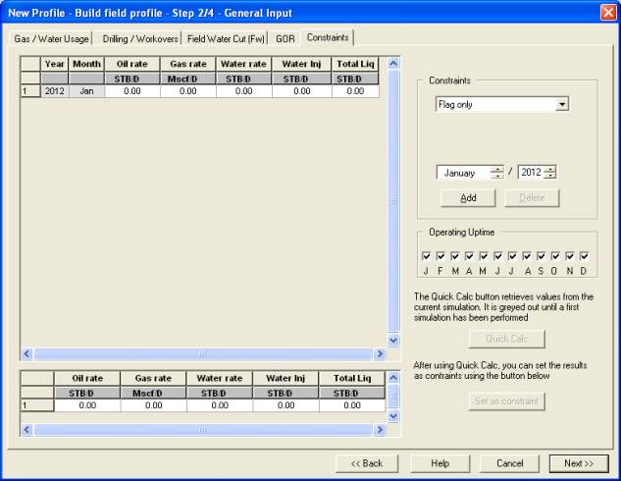Click the Next >> button

pyautogui.click(x=579, y=462)
